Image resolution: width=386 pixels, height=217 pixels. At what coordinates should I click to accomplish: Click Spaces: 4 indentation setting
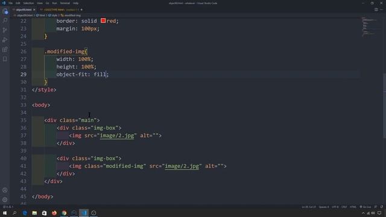pos(324,207)
